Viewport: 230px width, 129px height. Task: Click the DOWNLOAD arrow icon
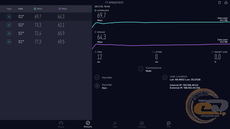click(x=96, y=10)
